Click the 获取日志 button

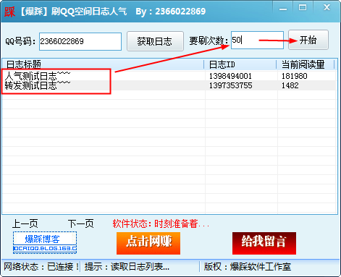coord(155,41)
